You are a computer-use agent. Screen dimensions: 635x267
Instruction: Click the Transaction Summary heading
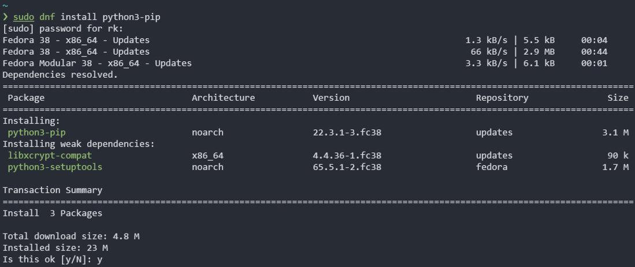(x=53, y=190)
